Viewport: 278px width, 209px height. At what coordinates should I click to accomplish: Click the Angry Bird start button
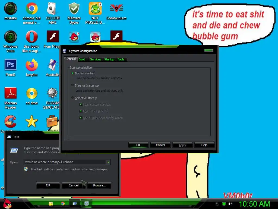(x=7, y=204)
